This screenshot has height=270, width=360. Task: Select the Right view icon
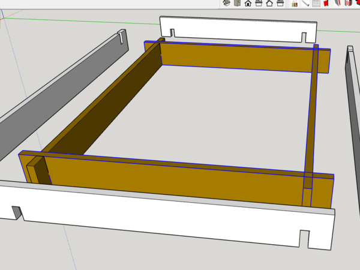(259, 3)
